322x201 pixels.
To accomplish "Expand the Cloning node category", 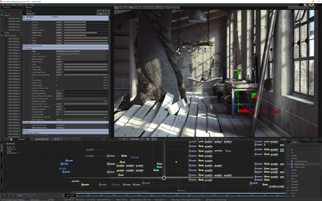I will click(x=294, y=170).
